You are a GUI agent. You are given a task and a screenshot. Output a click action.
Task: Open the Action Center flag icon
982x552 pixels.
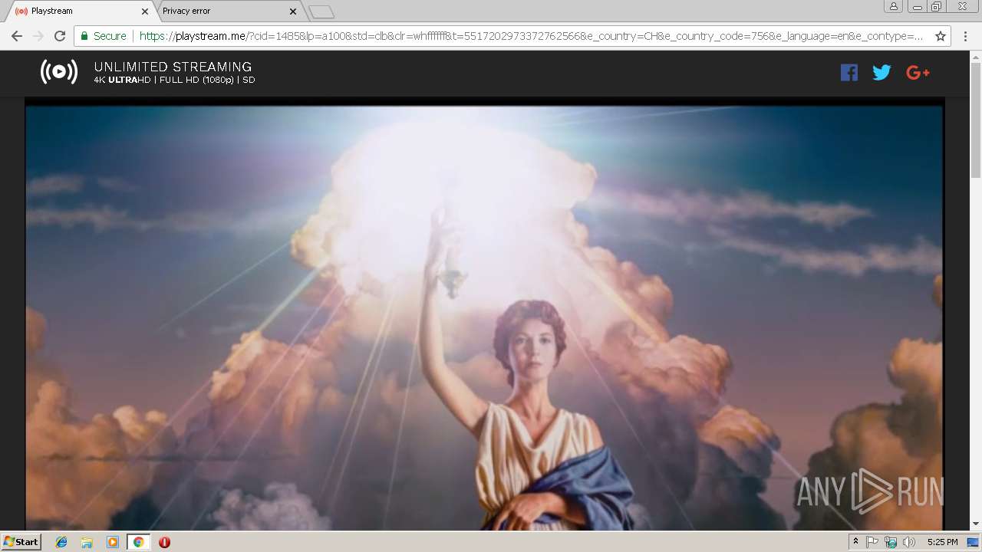pos(872,542)
